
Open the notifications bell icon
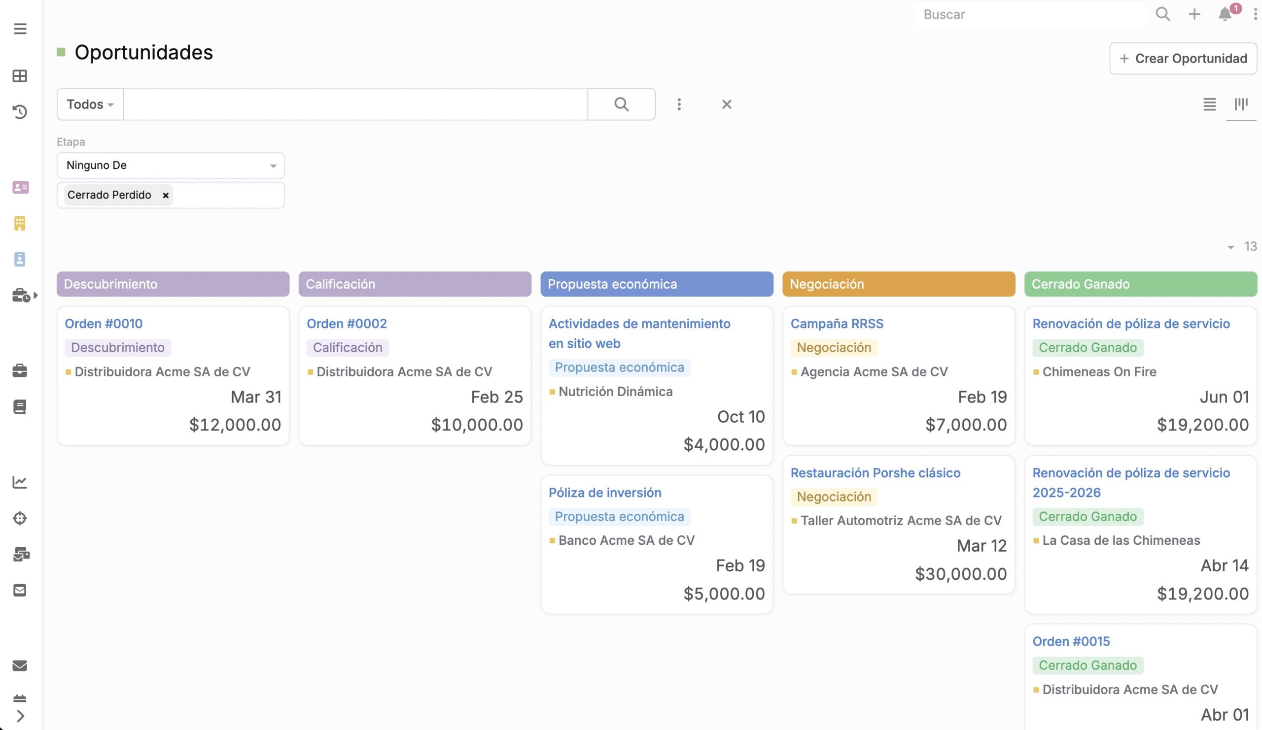coord(1225,14)
